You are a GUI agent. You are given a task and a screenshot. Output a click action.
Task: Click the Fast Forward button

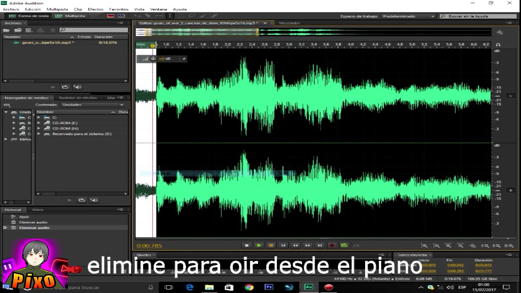308,245
